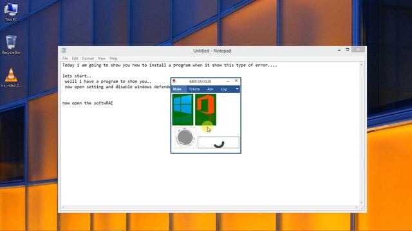Click the Windows activation tile in KMS GUI
Image resolution: width=412 pixels, height=231 pixels.
pos(183,110)
